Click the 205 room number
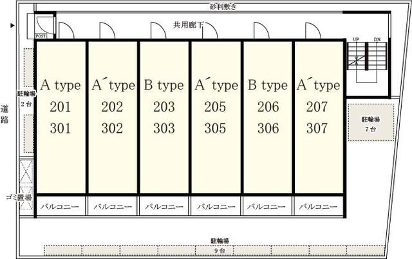 click(x=215, y=107)
